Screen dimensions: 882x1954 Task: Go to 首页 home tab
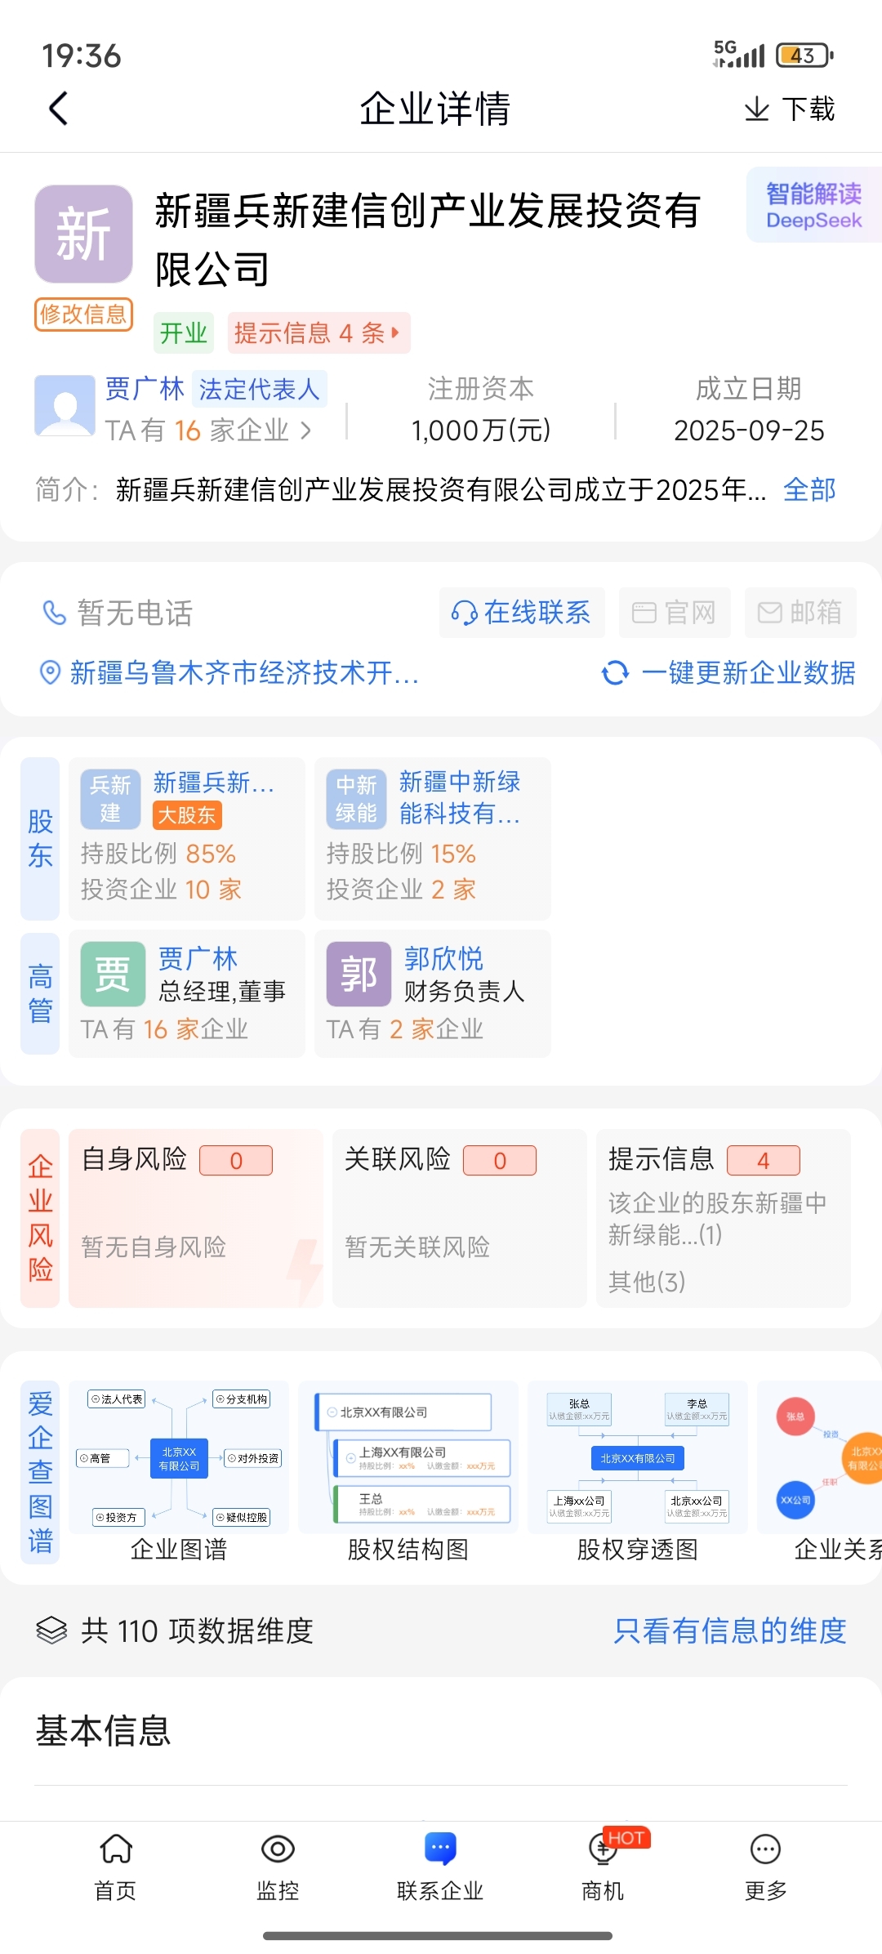115,1867
